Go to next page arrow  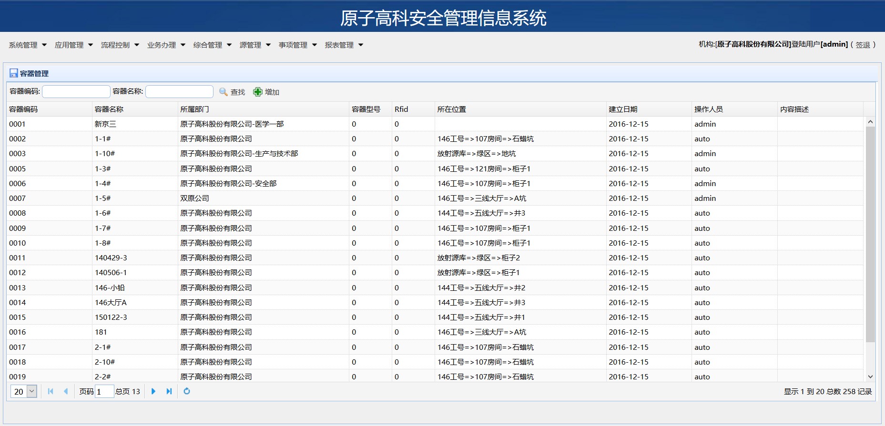153,391
